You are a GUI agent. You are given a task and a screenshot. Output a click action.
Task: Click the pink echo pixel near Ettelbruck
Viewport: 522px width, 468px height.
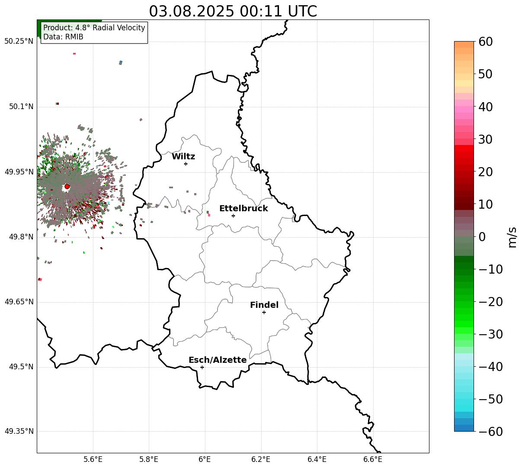click(209, 215)
